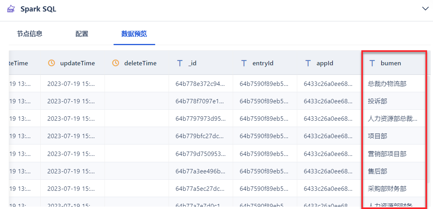Select the bumen column header

pyautogui.click(x=393, y=63)
